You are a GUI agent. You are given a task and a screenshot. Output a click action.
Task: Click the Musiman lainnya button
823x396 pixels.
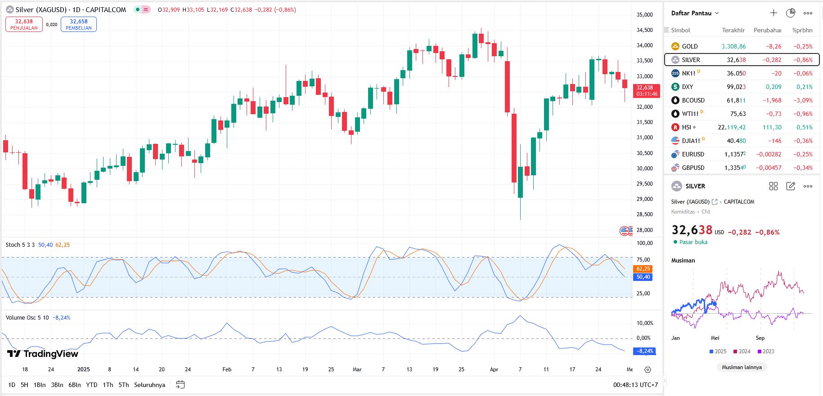pyautogui.click(x=742, y=367)
